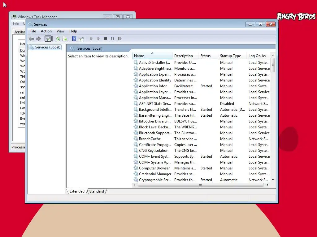Open the File menu in Services
The height and width of the screenshot is (237, 317).
click(x=33, y=31)
